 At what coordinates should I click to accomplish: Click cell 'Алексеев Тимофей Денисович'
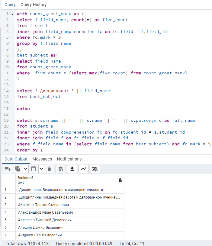pos(70,220)
